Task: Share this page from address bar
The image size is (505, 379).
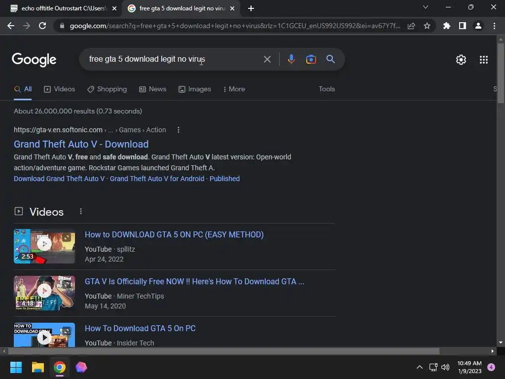Action: coord(411,26)
